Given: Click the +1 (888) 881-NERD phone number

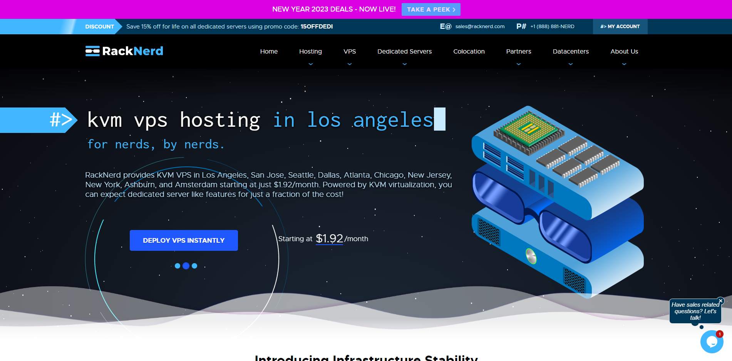Looking at the screenshot, I should pyautogui.click(x=552, y=26).
